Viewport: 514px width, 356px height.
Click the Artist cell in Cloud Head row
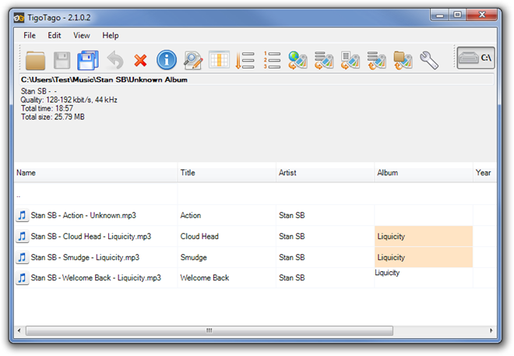(x=326, y=236)
